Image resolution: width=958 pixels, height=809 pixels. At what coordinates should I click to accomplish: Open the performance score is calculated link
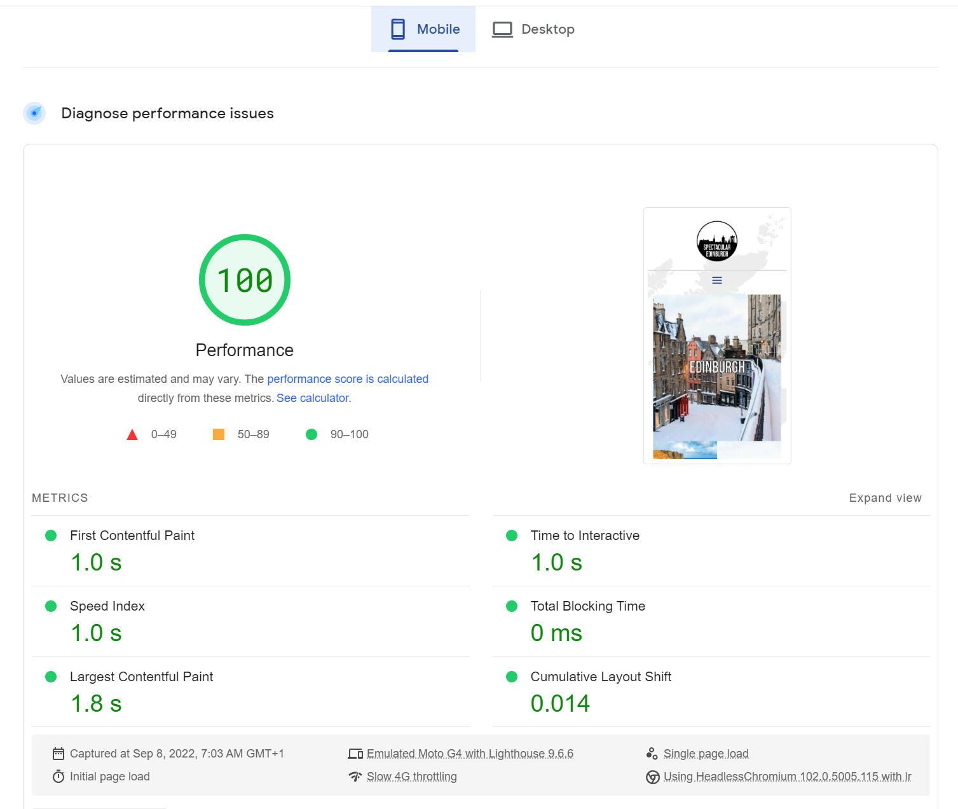[347, 379]
